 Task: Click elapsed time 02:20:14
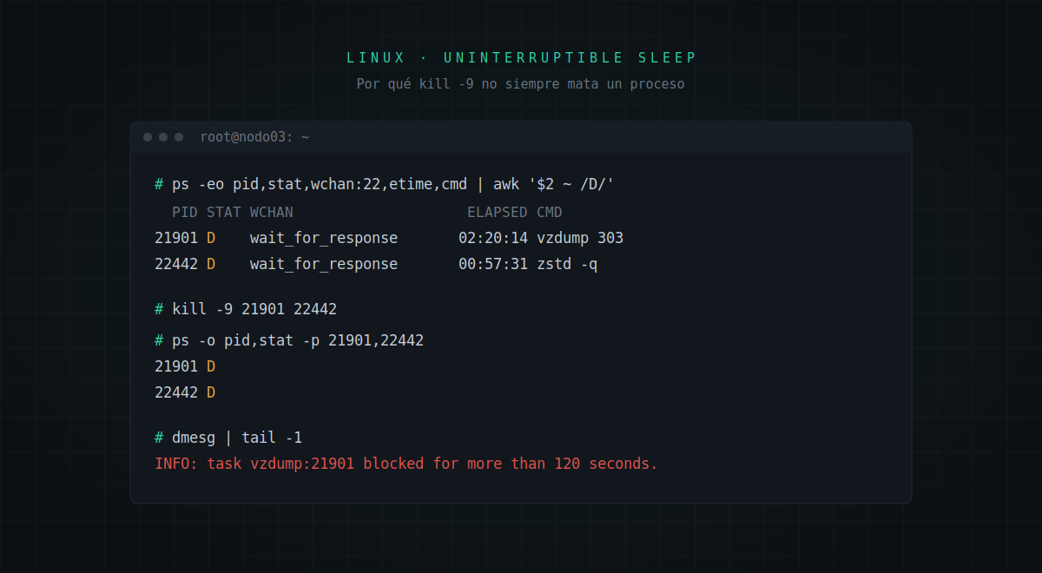493,238
